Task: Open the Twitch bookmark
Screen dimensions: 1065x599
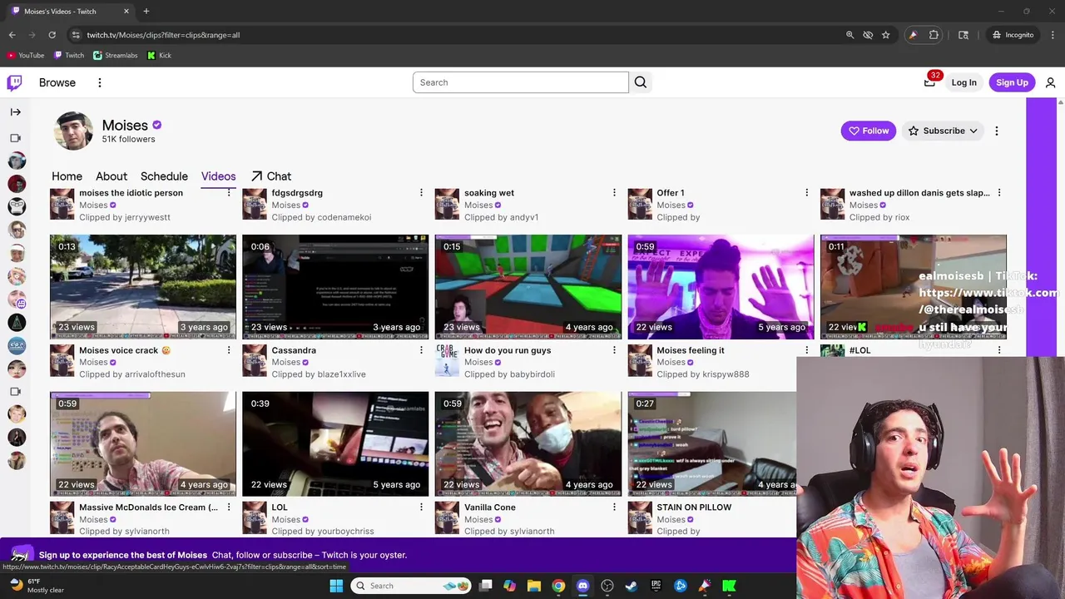Action: coord(69,56)
